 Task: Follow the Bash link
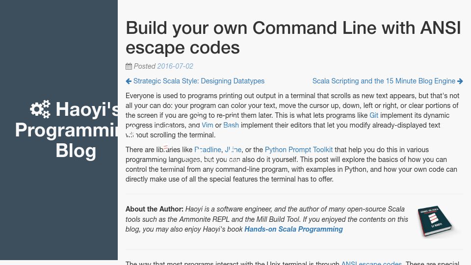click(231, 125)
